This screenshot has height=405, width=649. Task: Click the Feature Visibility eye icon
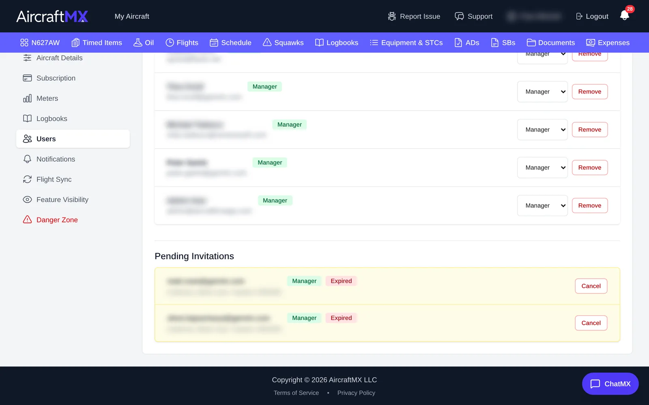[x=27, y=200]
